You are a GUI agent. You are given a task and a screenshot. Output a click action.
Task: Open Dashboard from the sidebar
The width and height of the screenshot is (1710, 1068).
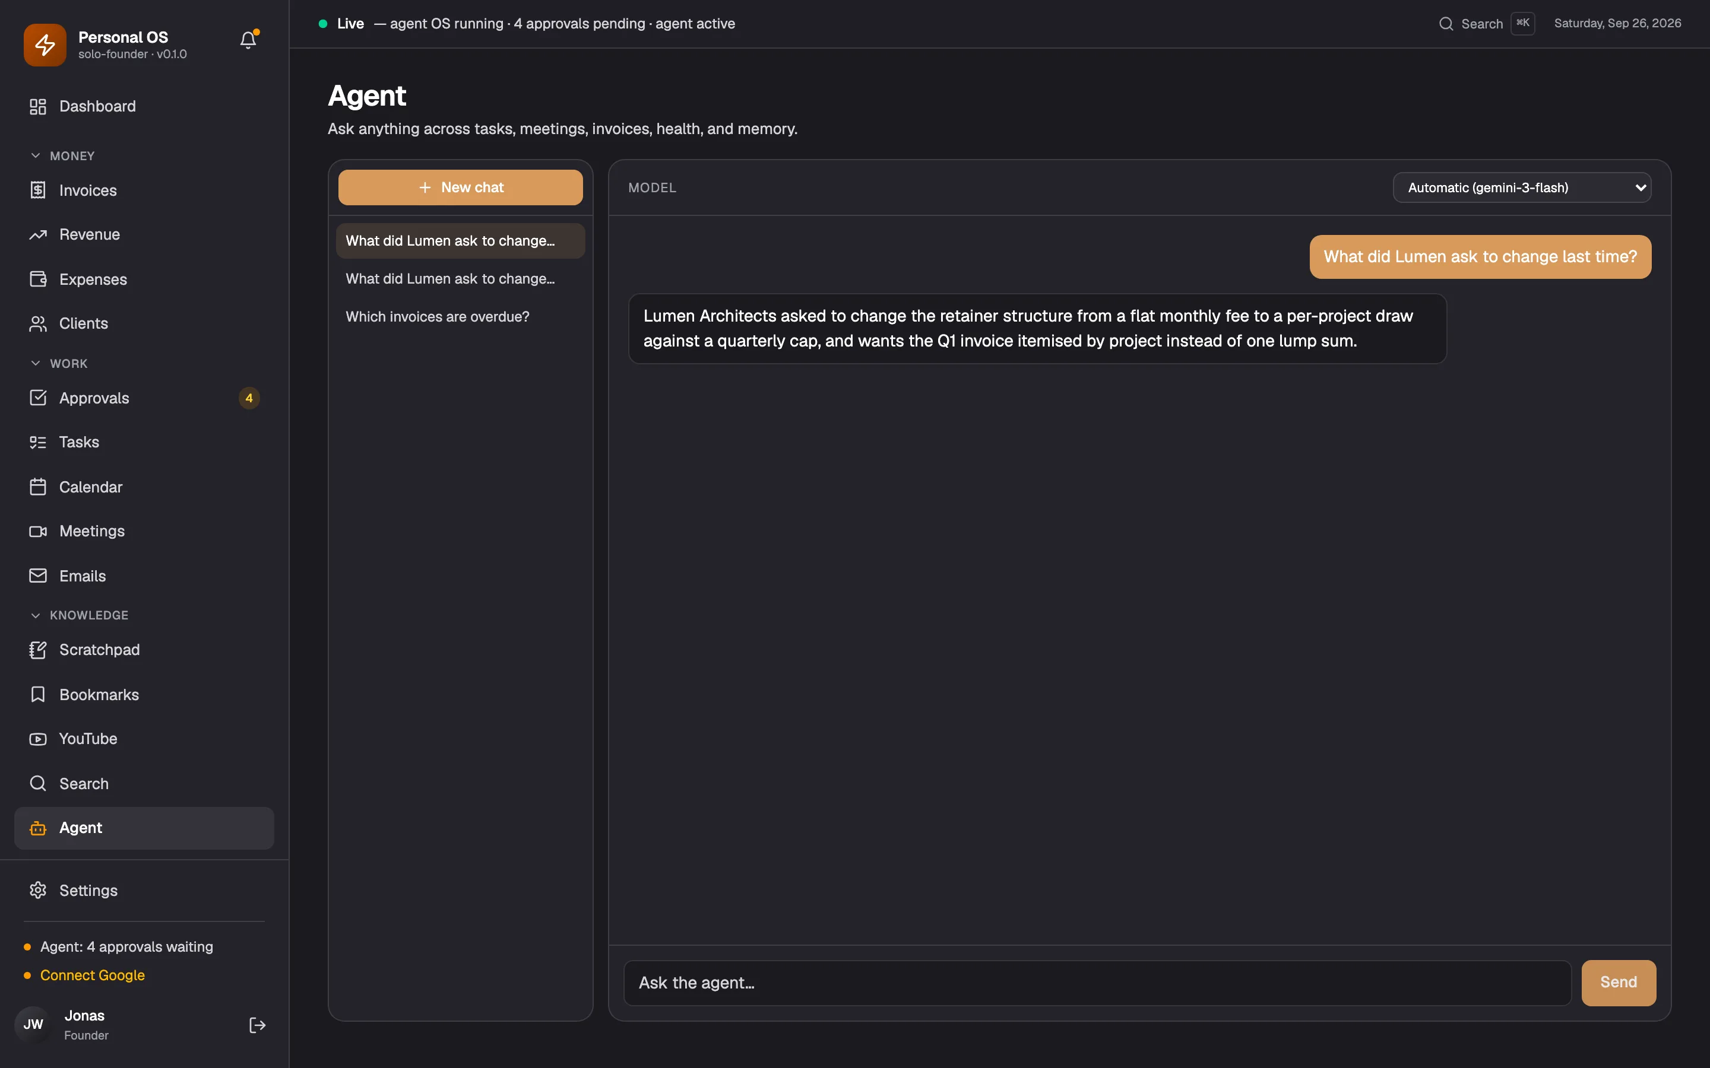pyautogui.click(x=144, y=107)
